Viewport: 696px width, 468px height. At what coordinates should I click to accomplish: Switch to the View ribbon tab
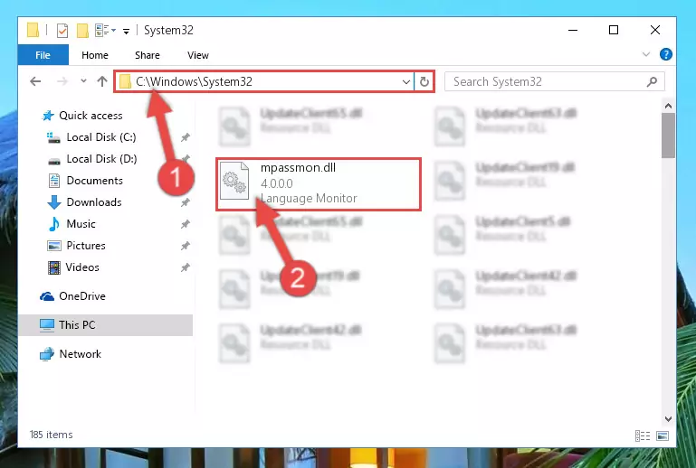(x=197, y=55)
